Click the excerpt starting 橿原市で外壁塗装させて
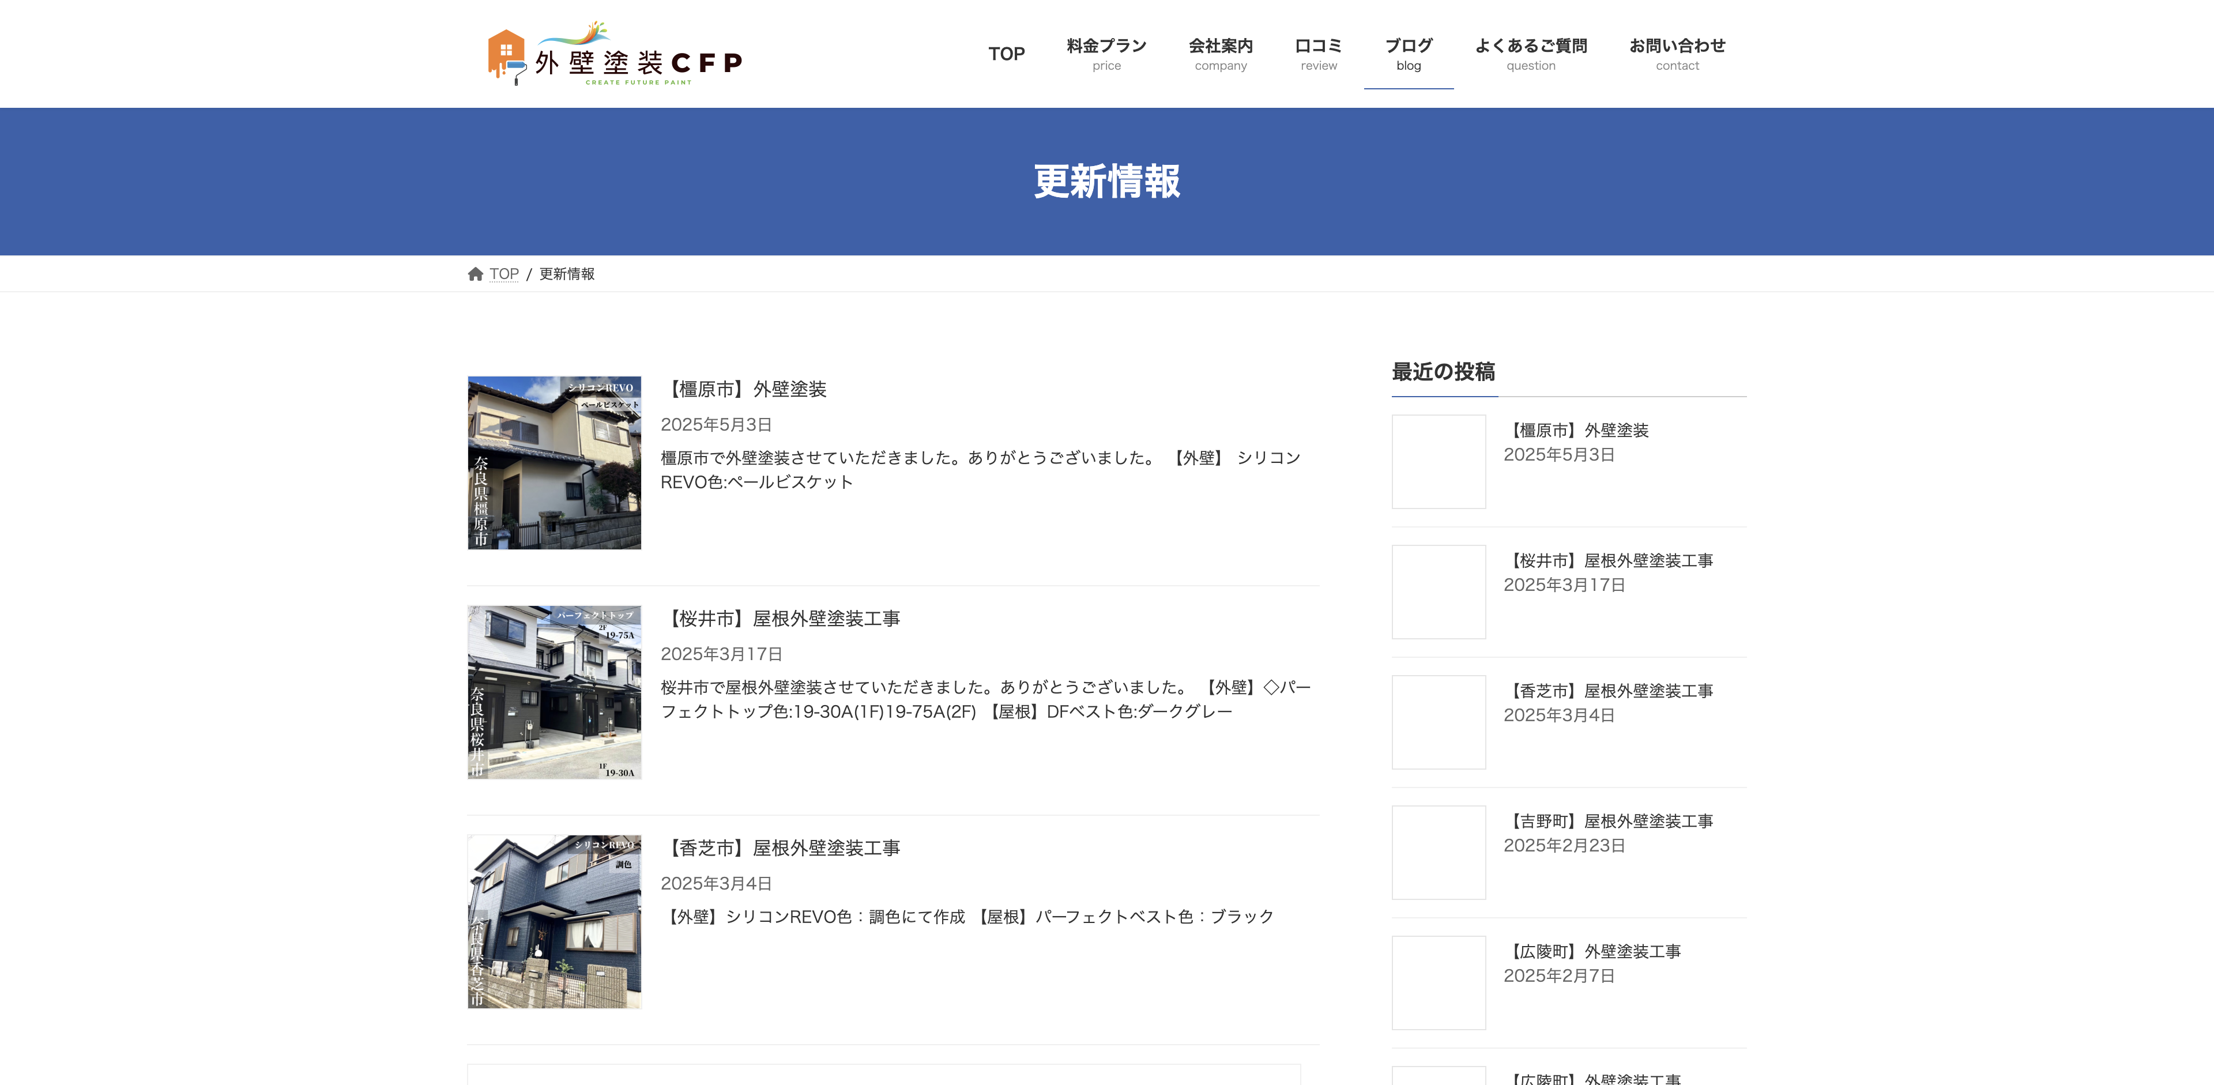 tap(981, 470)
